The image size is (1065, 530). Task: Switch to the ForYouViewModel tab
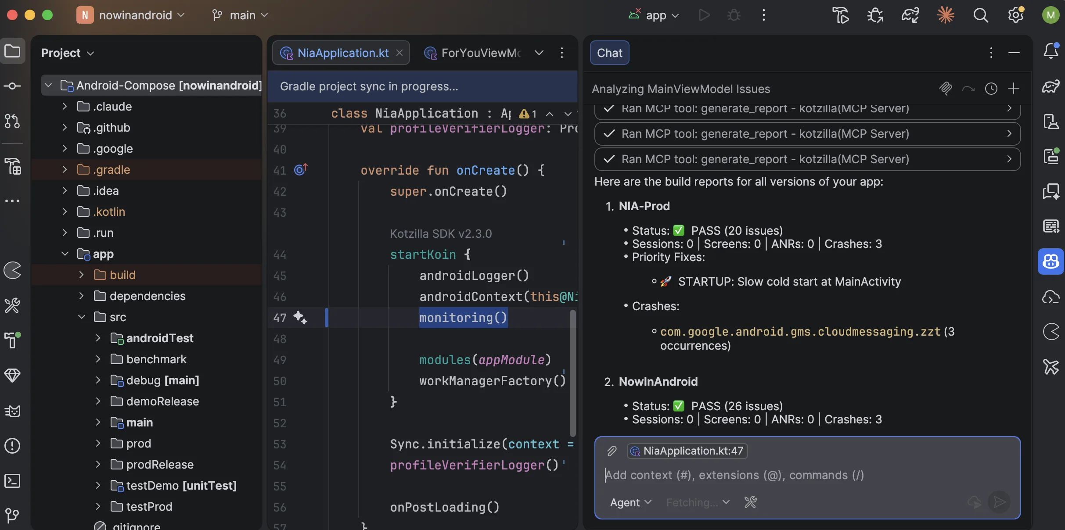[473, 53]
